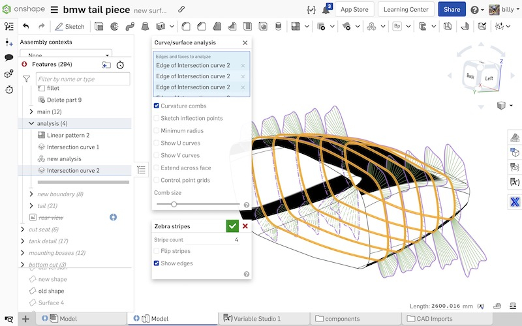Image resolution: width=522 pixels, height=326 pixels.
Task: Select the Fillet tool icon
Action: pos(186,26)
